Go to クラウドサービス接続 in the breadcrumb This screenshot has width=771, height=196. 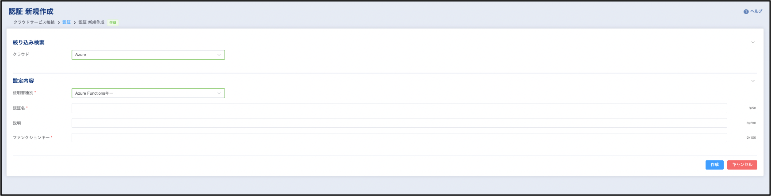tap(34, 22)
